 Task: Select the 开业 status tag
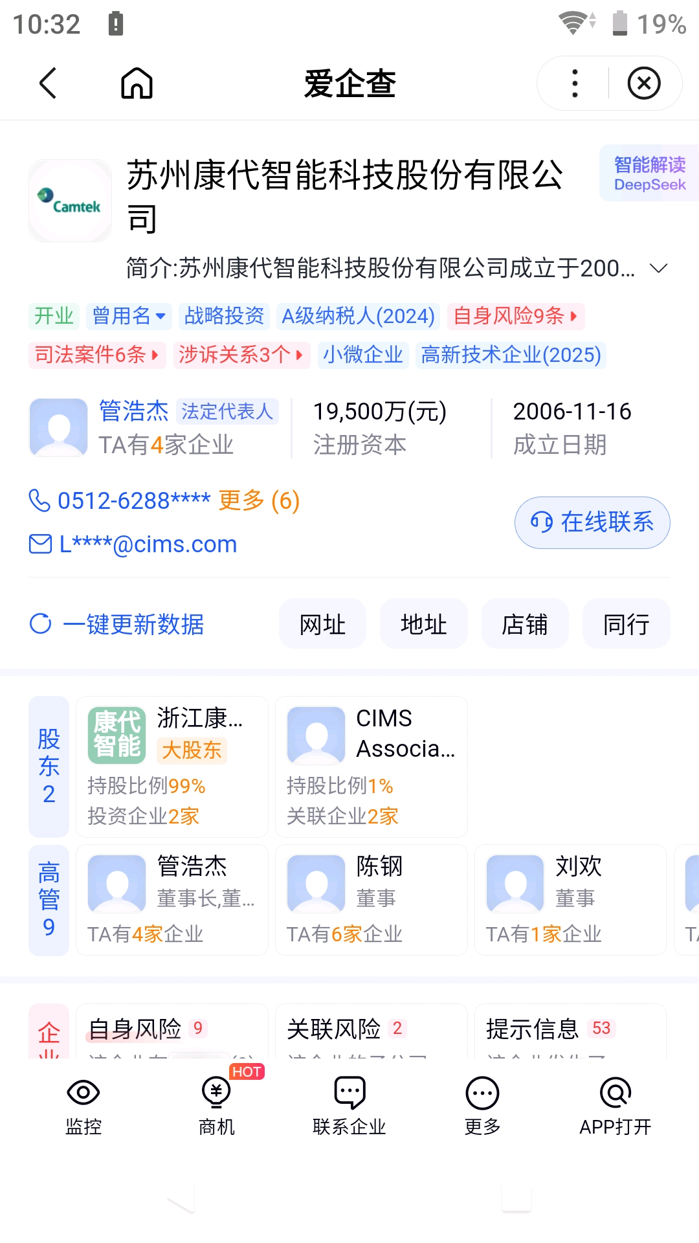click(x=54, y=316)
